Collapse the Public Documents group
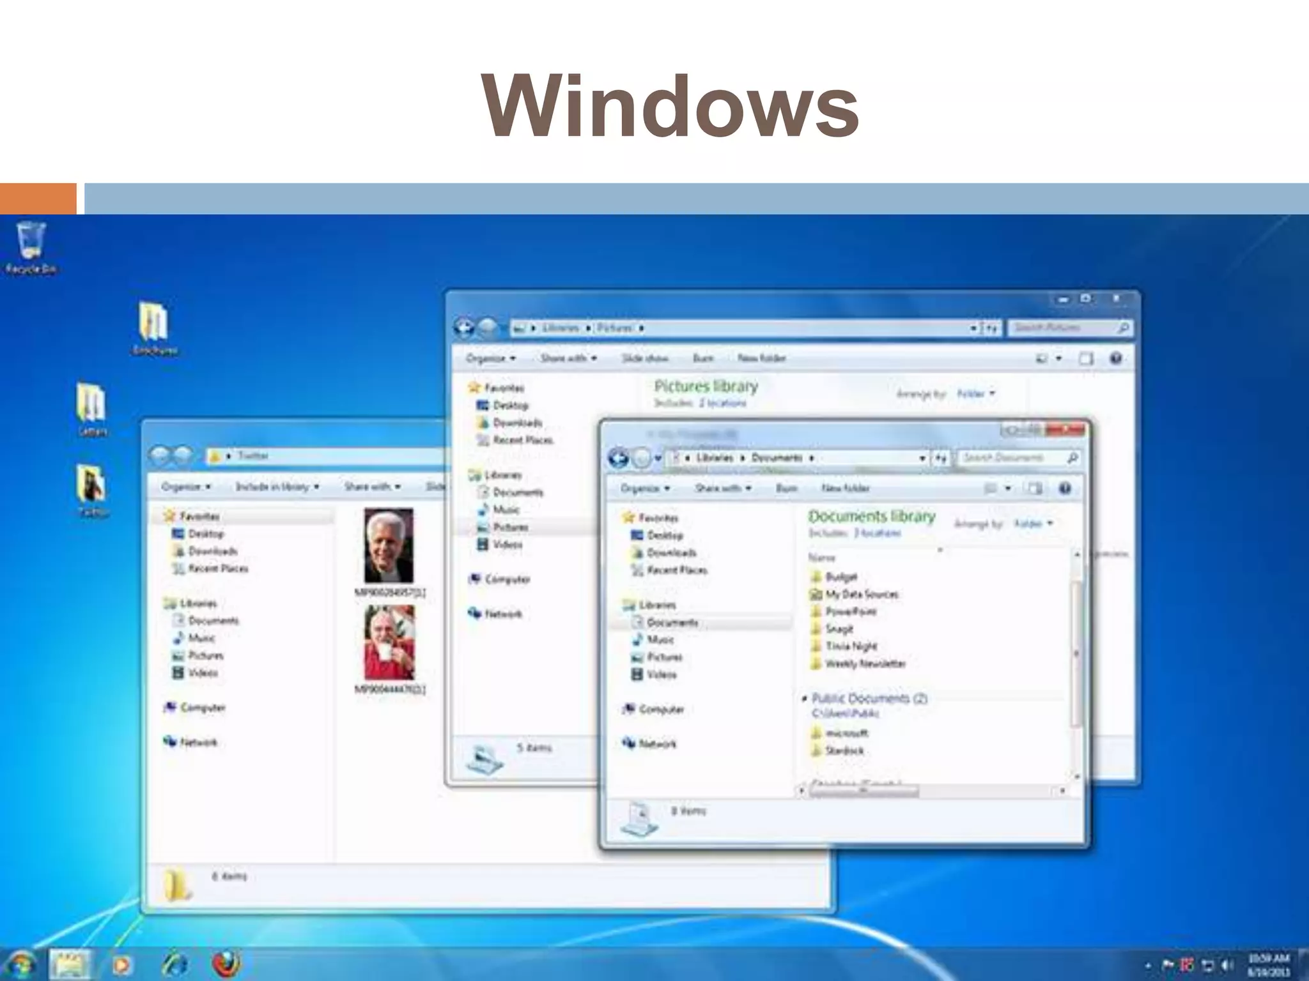The height and width of the screenshot is (981, 1309). (x=805, y=698)
